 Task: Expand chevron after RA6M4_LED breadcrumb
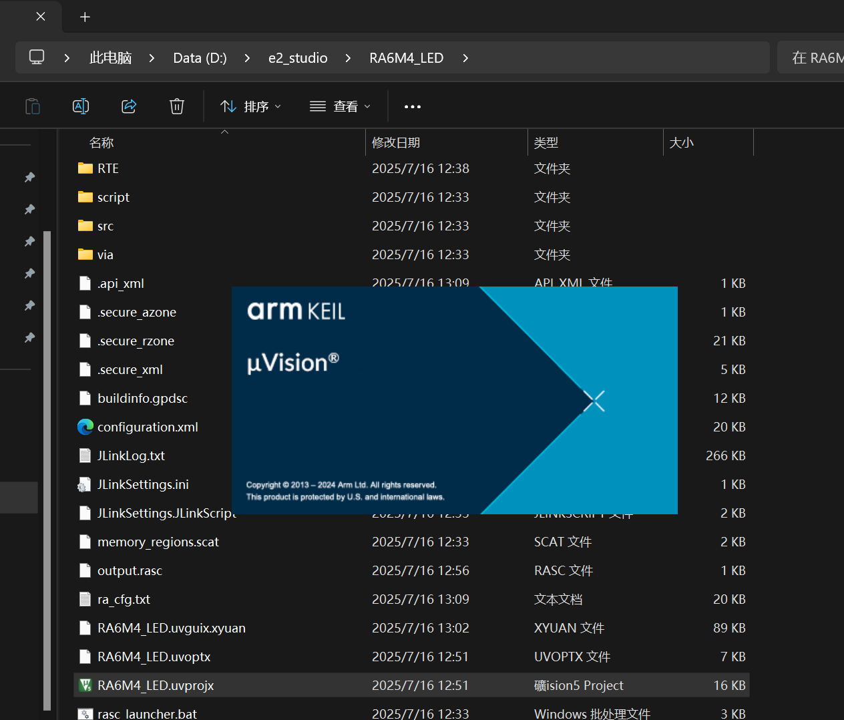coord(465,58)
